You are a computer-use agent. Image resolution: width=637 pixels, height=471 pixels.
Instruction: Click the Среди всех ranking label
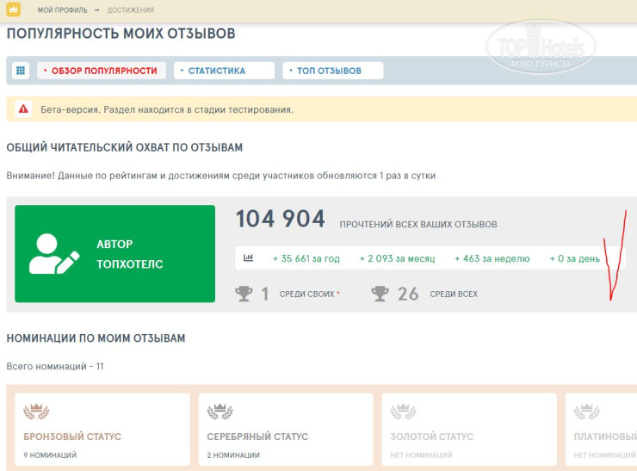454,294
